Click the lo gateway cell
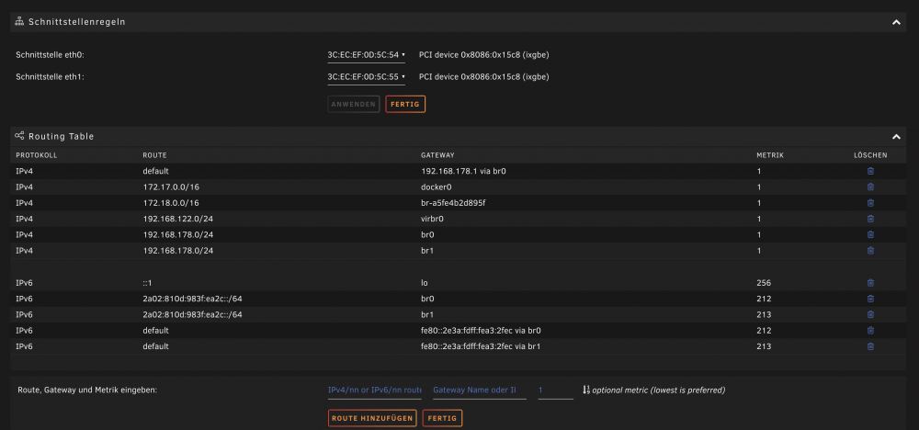Image resolution: width=919 pixels, height=430 pixels. [425, 282]
